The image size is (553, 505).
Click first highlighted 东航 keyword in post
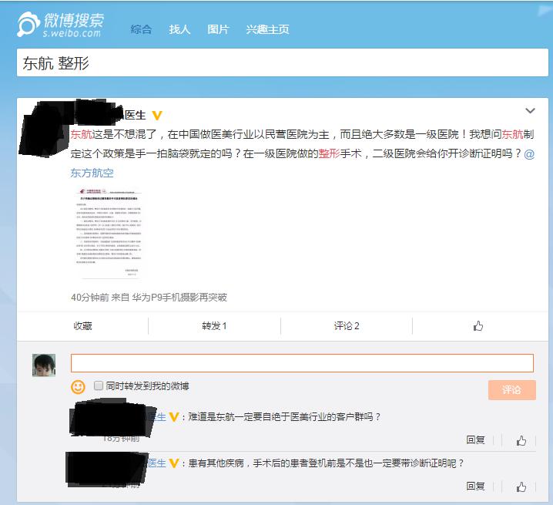point(81,134)
